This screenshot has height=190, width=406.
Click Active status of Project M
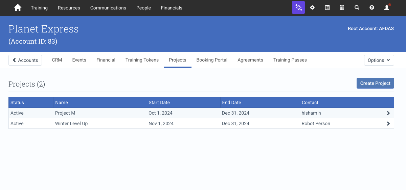click(x=17, y=113)
